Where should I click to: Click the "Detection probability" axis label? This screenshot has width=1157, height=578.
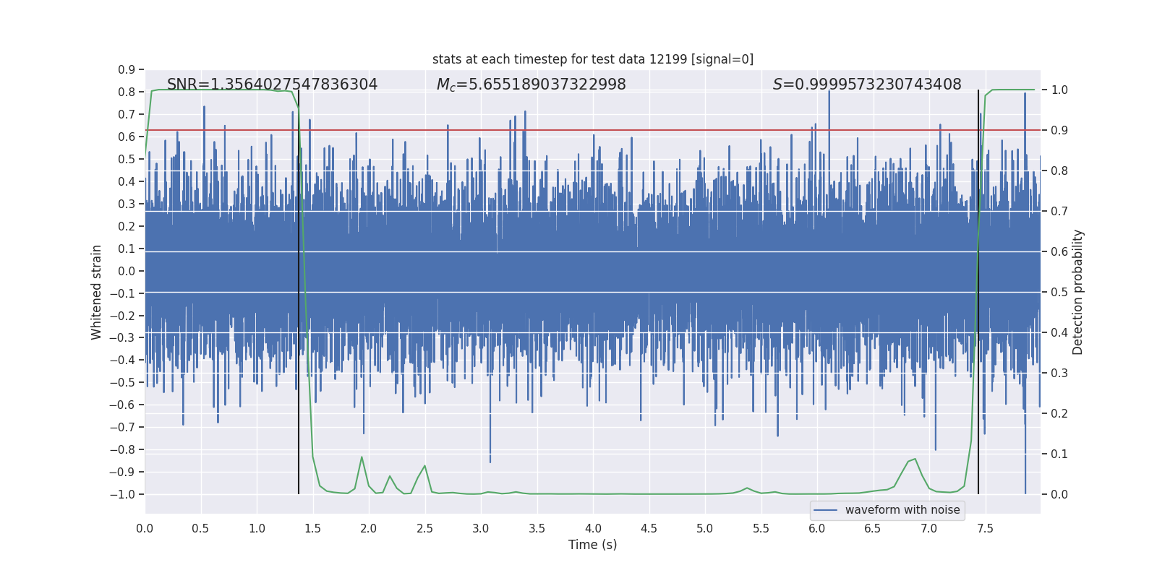(x=1078, y=292)
